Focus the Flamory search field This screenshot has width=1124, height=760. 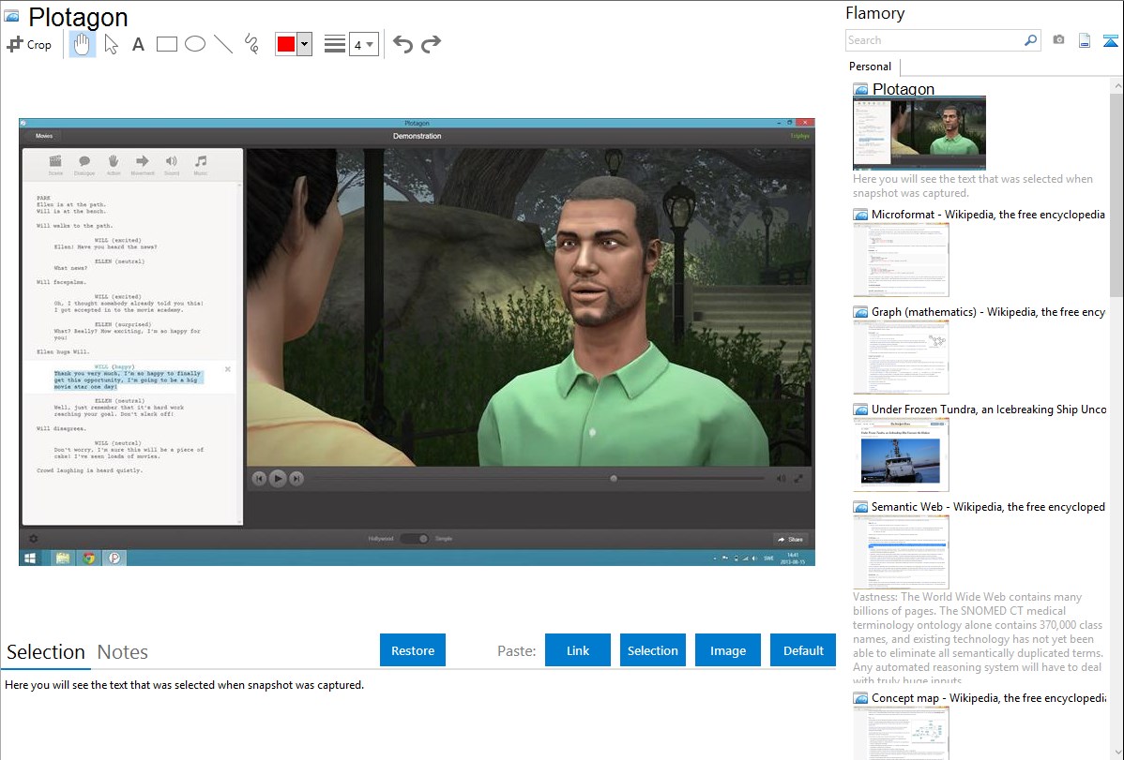934,40
